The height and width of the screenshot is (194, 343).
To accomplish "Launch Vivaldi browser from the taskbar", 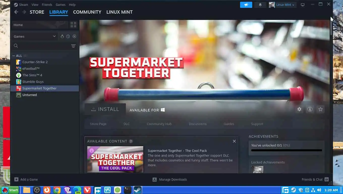I will click(87, 190).
